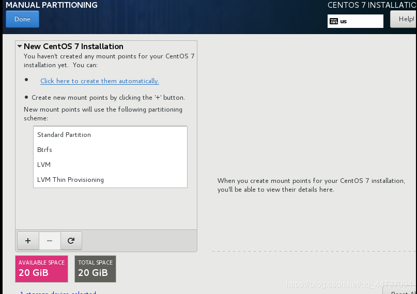Image resolution: width=417 pixels, height=294 pixels.
Task: Click the Available Space 20 GiB box
Action: [x=41, y=269]
